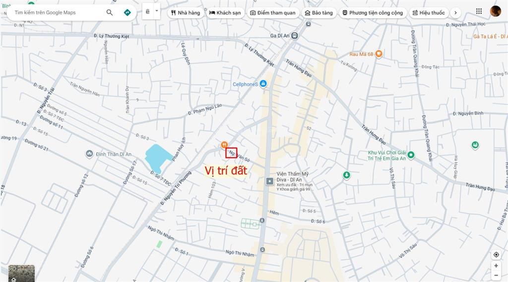This screenshot has height=282, width=508.
Task: Filter by Phương tiện công cộng chip
Action: (373, 13)
